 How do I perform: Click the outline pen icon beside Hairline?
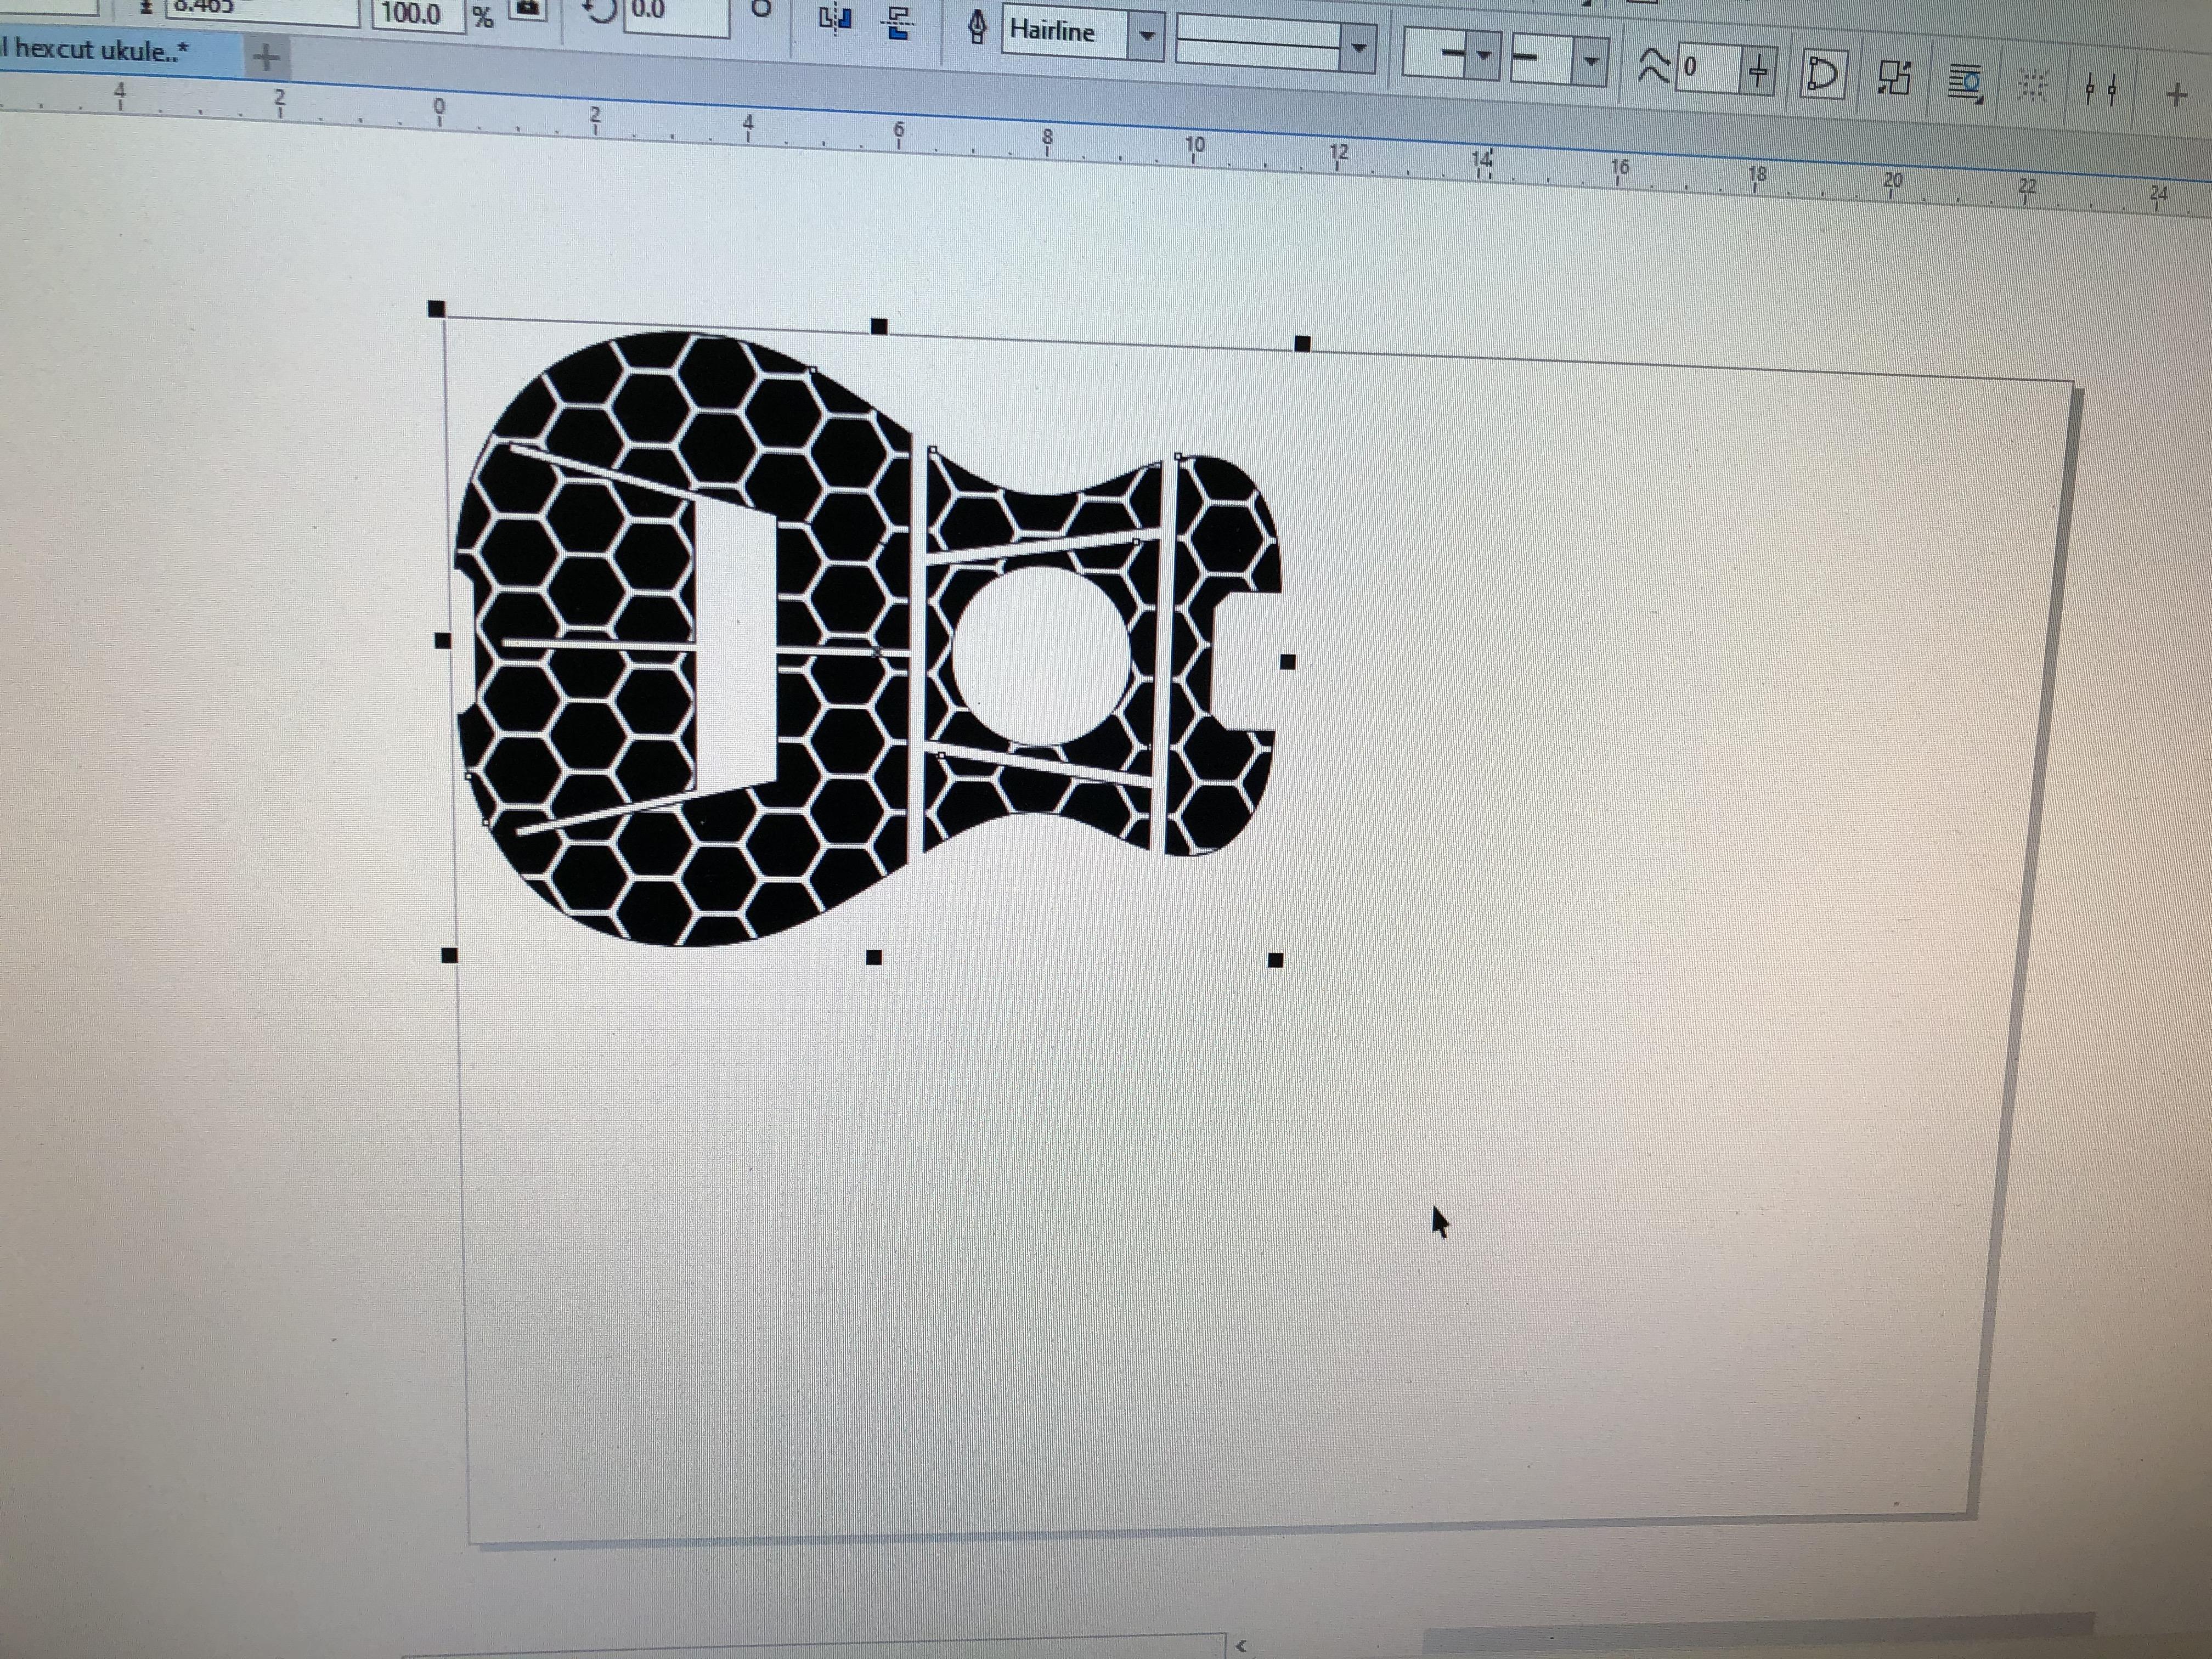pyautogui.click(x=977, y=28)
